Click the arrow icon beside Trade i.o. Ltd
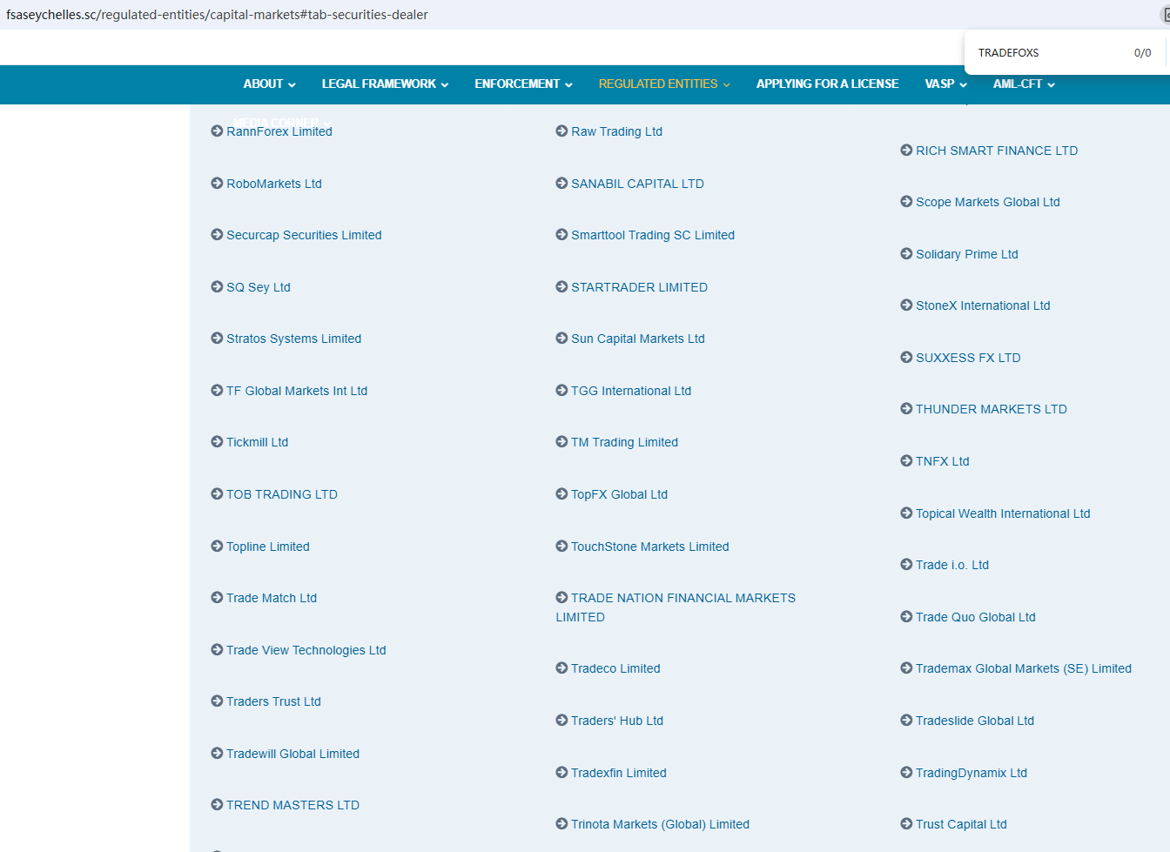This screenshot has width=1170, height=852. click(x=906, y=565)
